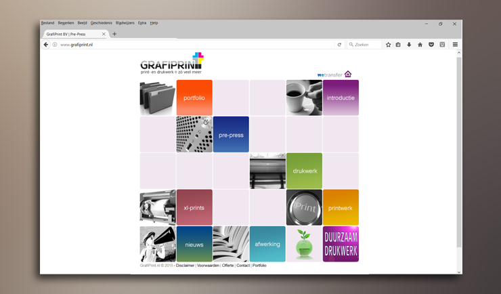Viewport: 501px width, 294px height.
Task: Open the Duurzaam Drukwerk tile
Action: 341,244
